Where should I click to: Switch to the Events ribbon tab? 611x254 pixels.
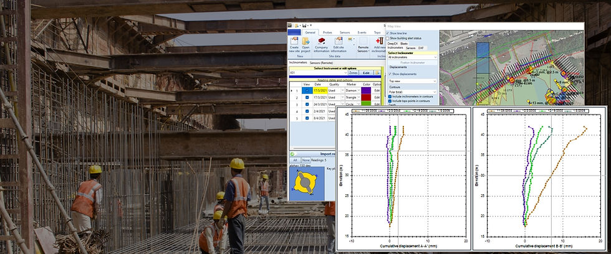click(362, 32)
